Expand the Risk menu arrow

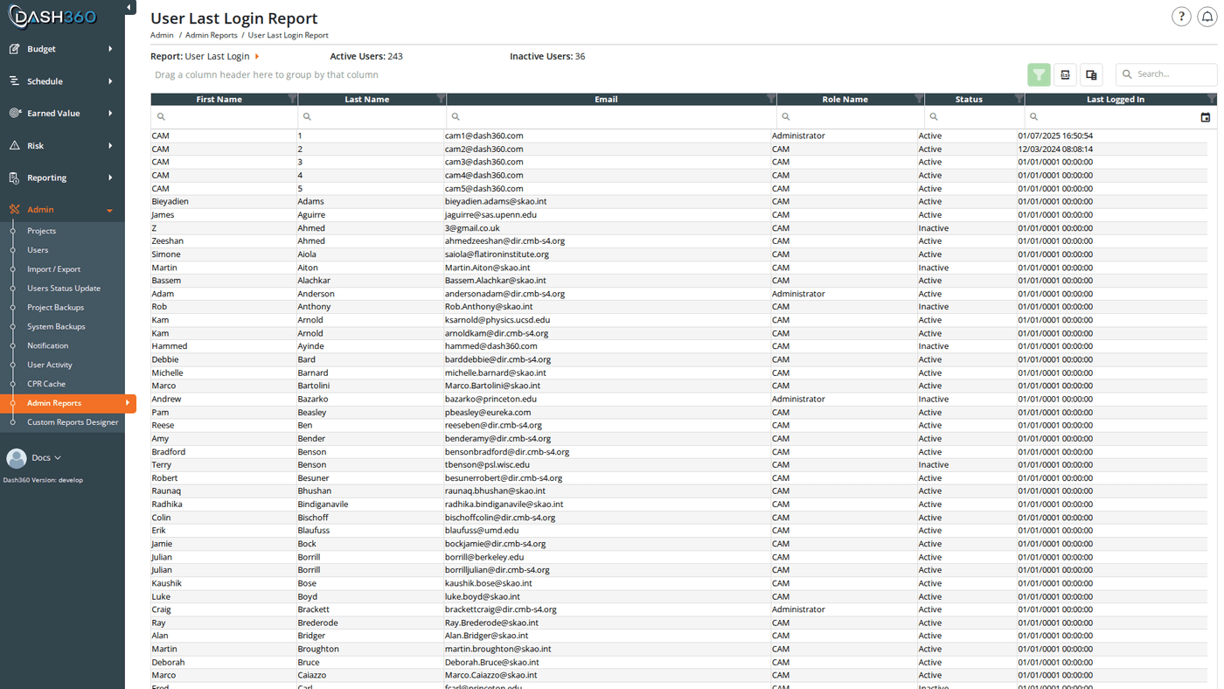tap(110, 146)
